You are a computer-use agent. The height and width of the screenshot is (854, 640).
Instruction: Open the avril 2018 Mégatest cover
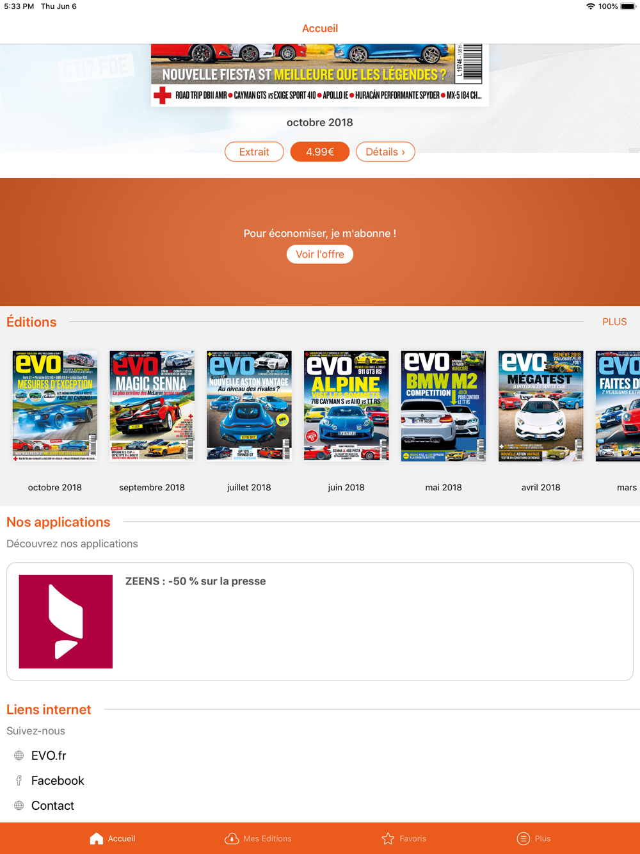(541, 406)
